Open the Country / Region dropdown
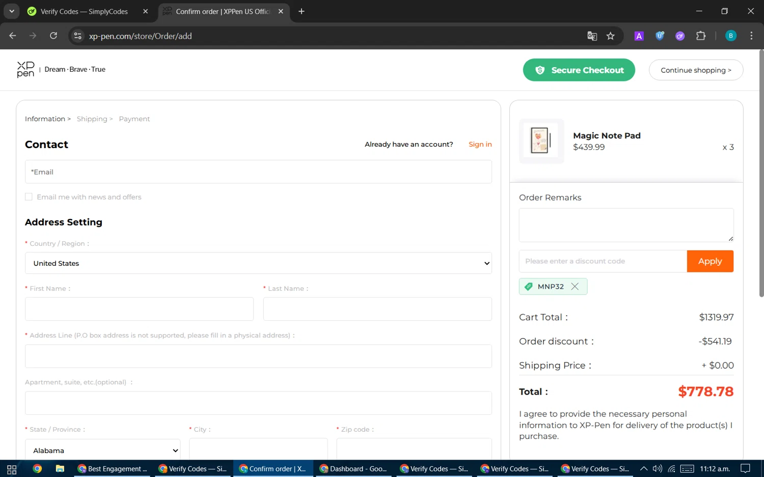The height and width of the screenshot is (477, 764). tap(258, 263)
